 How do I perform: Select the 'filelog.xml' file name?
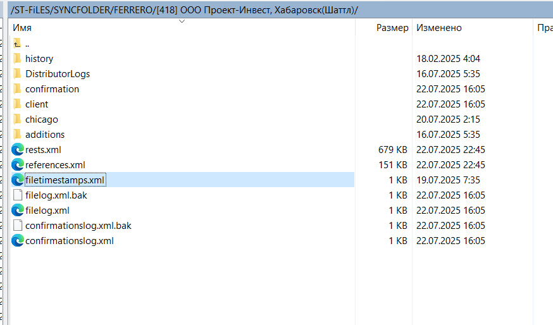point(47,210)
